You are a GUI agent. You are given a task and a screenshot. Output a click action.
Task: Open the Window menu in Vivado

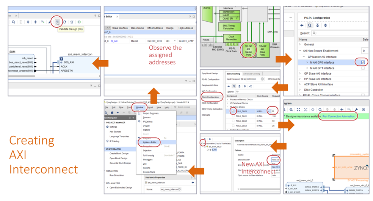pyautogui.click(x=139, y=107)
